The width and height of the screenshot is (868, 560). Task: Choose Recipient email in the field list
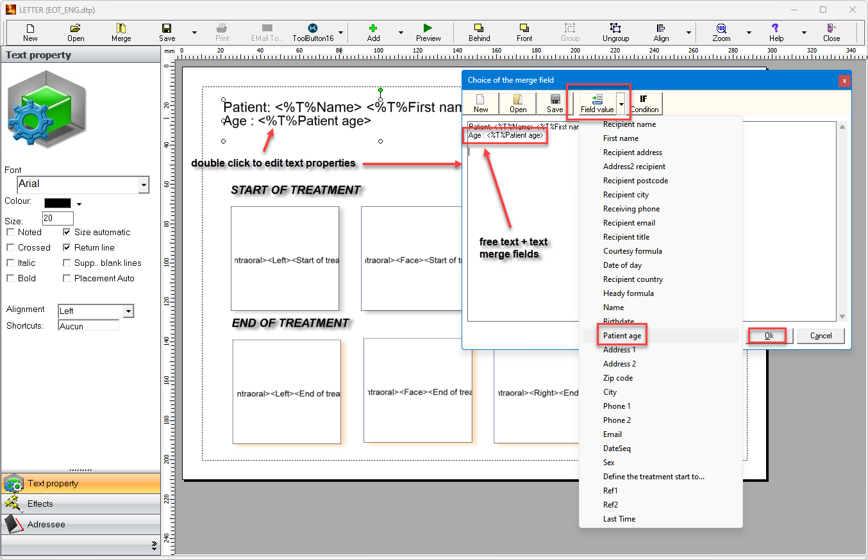(629, 223)
